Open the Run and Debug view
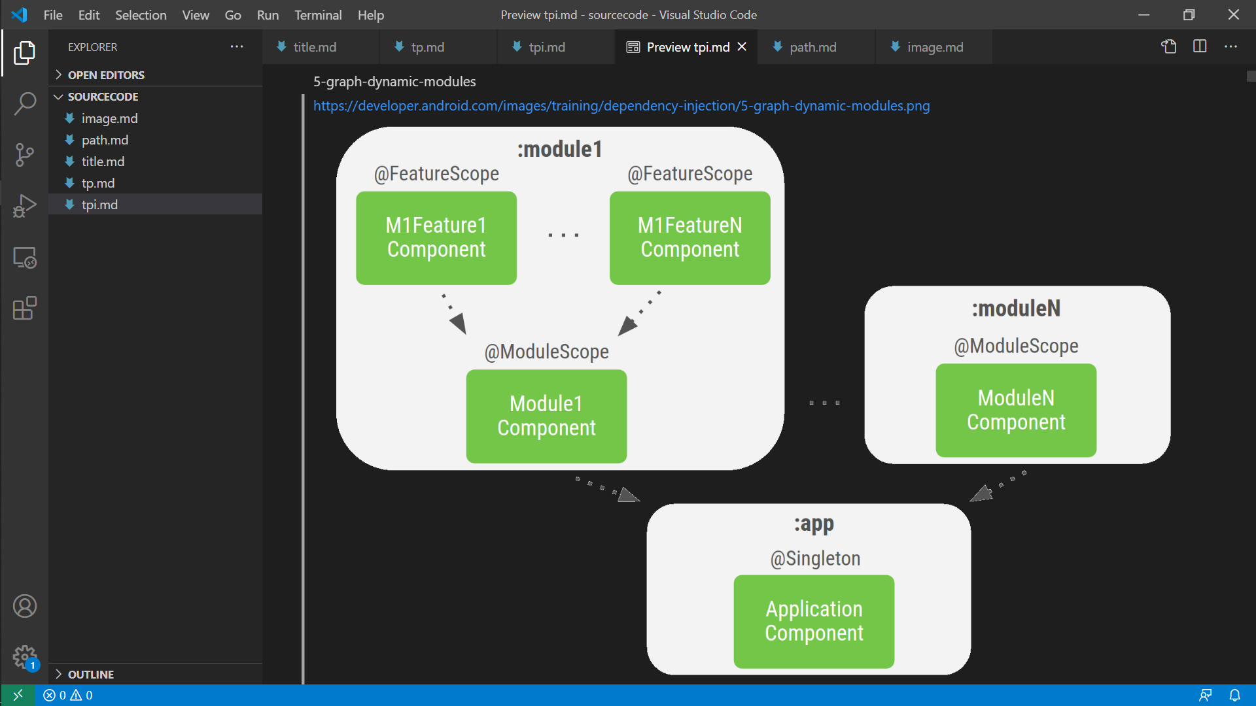Image resolution: width=1256 pixels, height=706 pixels. [x=25, y=206]
